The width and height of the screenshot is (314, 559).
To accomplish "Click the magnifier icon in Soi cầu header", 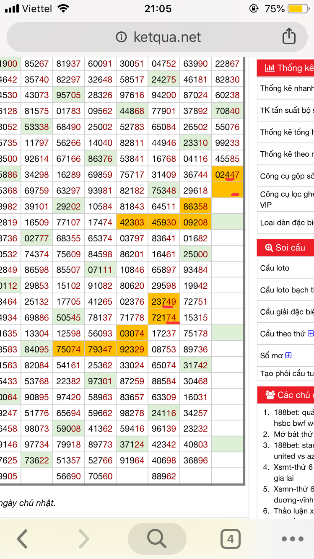I will tap(269, 248).
